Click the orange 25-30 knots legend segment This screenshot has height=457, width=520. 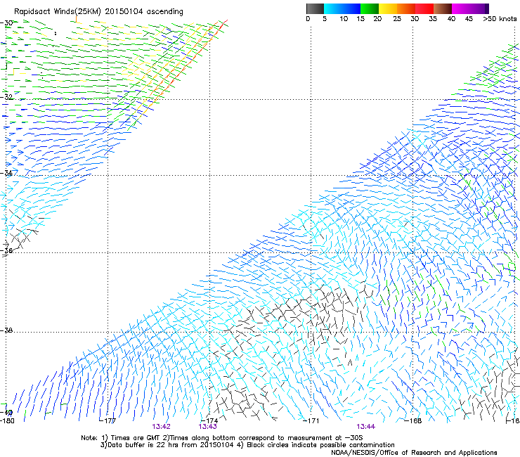coord(406,8)
